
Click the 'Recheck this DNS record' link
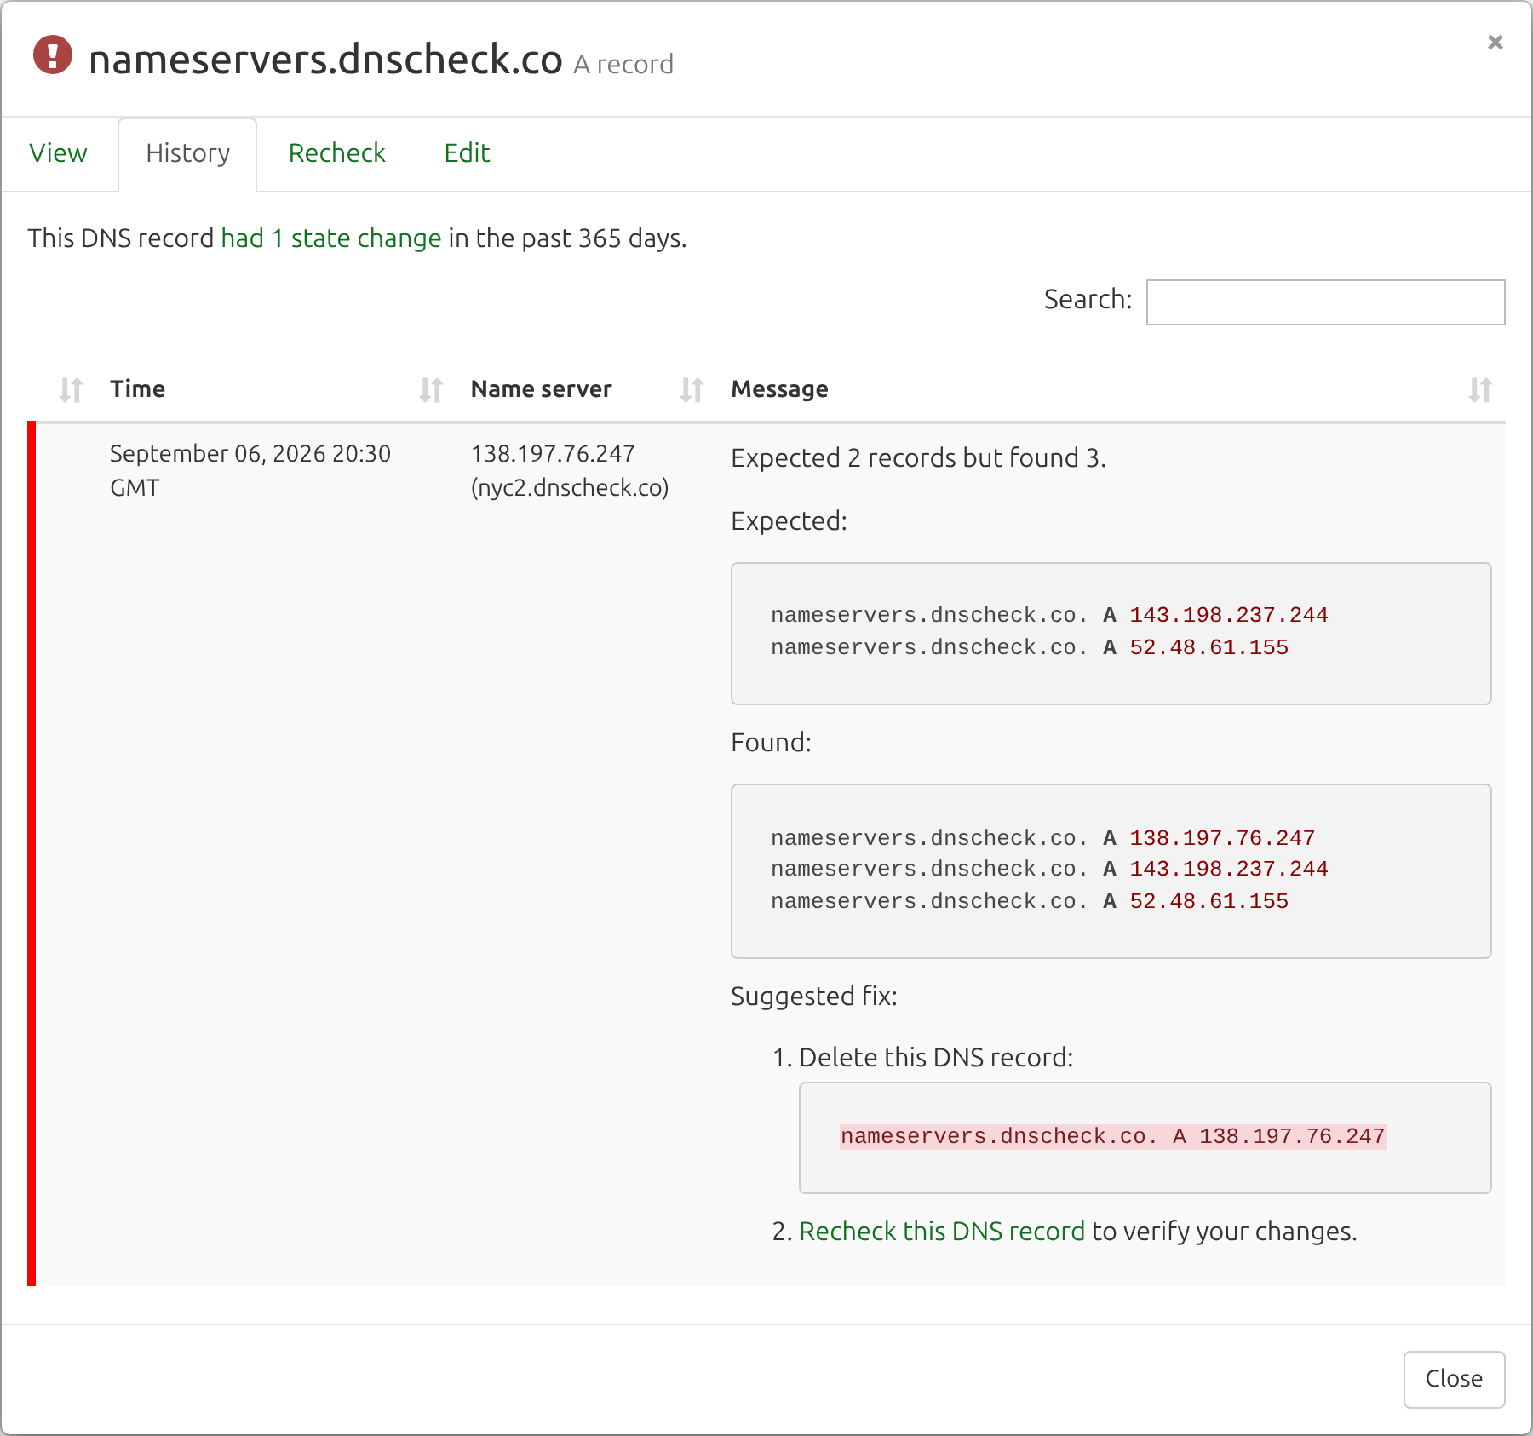point(942,1231)
